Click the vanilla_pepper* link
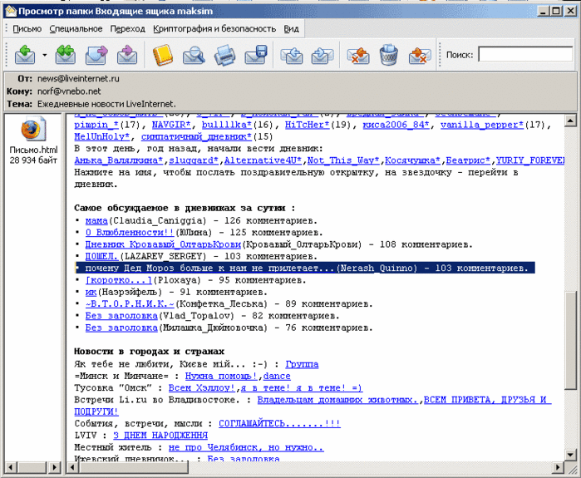Image resolution: width=581 pixels, height=478 pixels. pos(482,125)
